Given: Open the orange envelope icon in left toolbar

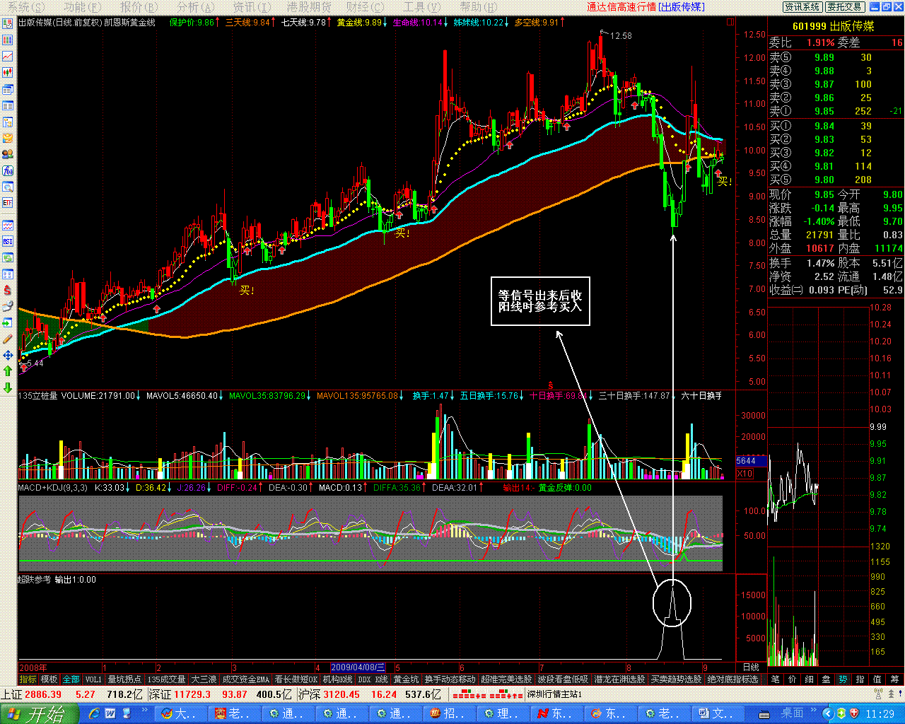Looking at the screenshot, I should tap(8, 138).
